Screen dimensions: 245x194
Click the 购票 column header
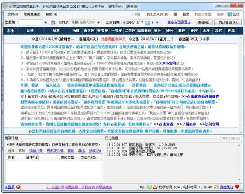[x=231, y=31]
